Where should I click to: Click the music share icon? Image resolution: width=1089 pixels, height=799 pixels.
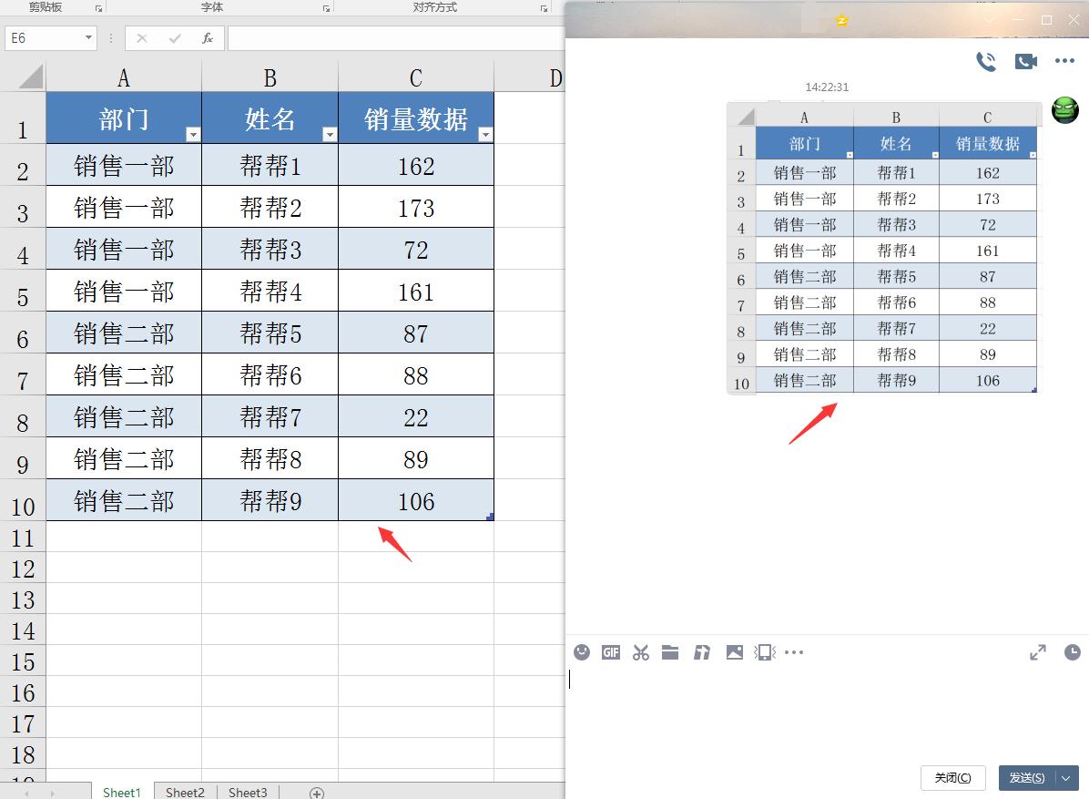(702, 652)
